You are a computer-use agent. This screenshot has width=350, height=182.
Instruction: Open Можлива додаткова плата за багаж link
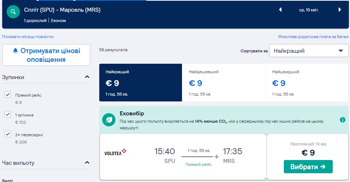click(x=313, y=37)
